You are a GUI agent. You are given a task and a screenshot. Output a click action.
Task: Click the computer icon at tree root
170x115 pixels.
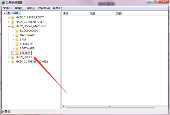tap(8, 13)
